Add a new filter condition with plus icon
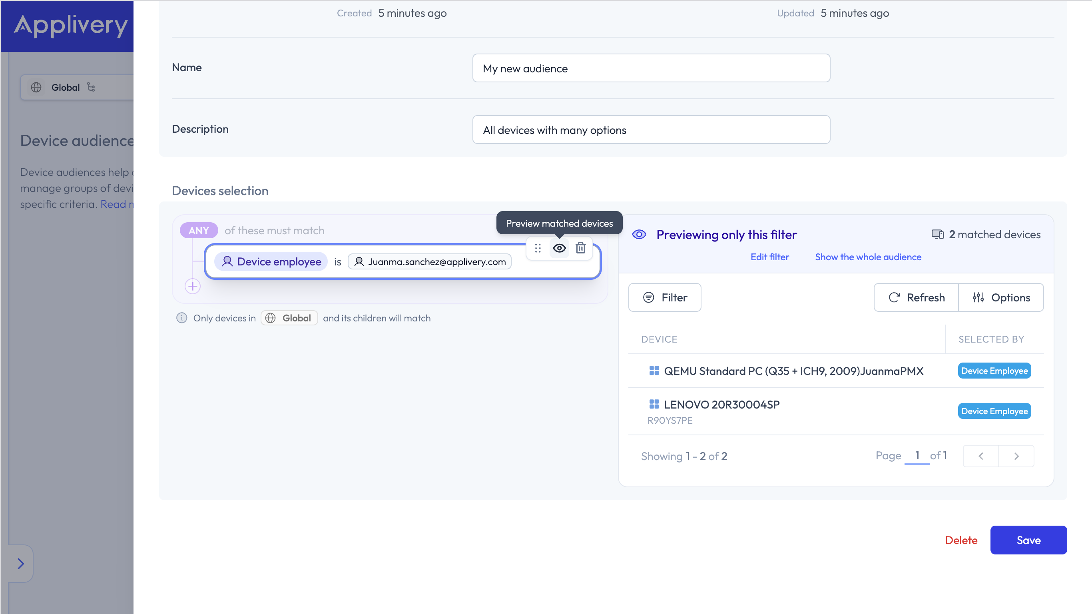1092x614 pixels. click(192, 287)
